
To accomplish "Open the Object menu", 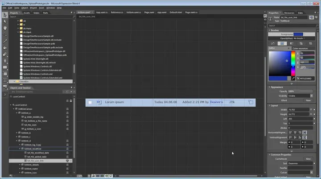I will [25, 8].
